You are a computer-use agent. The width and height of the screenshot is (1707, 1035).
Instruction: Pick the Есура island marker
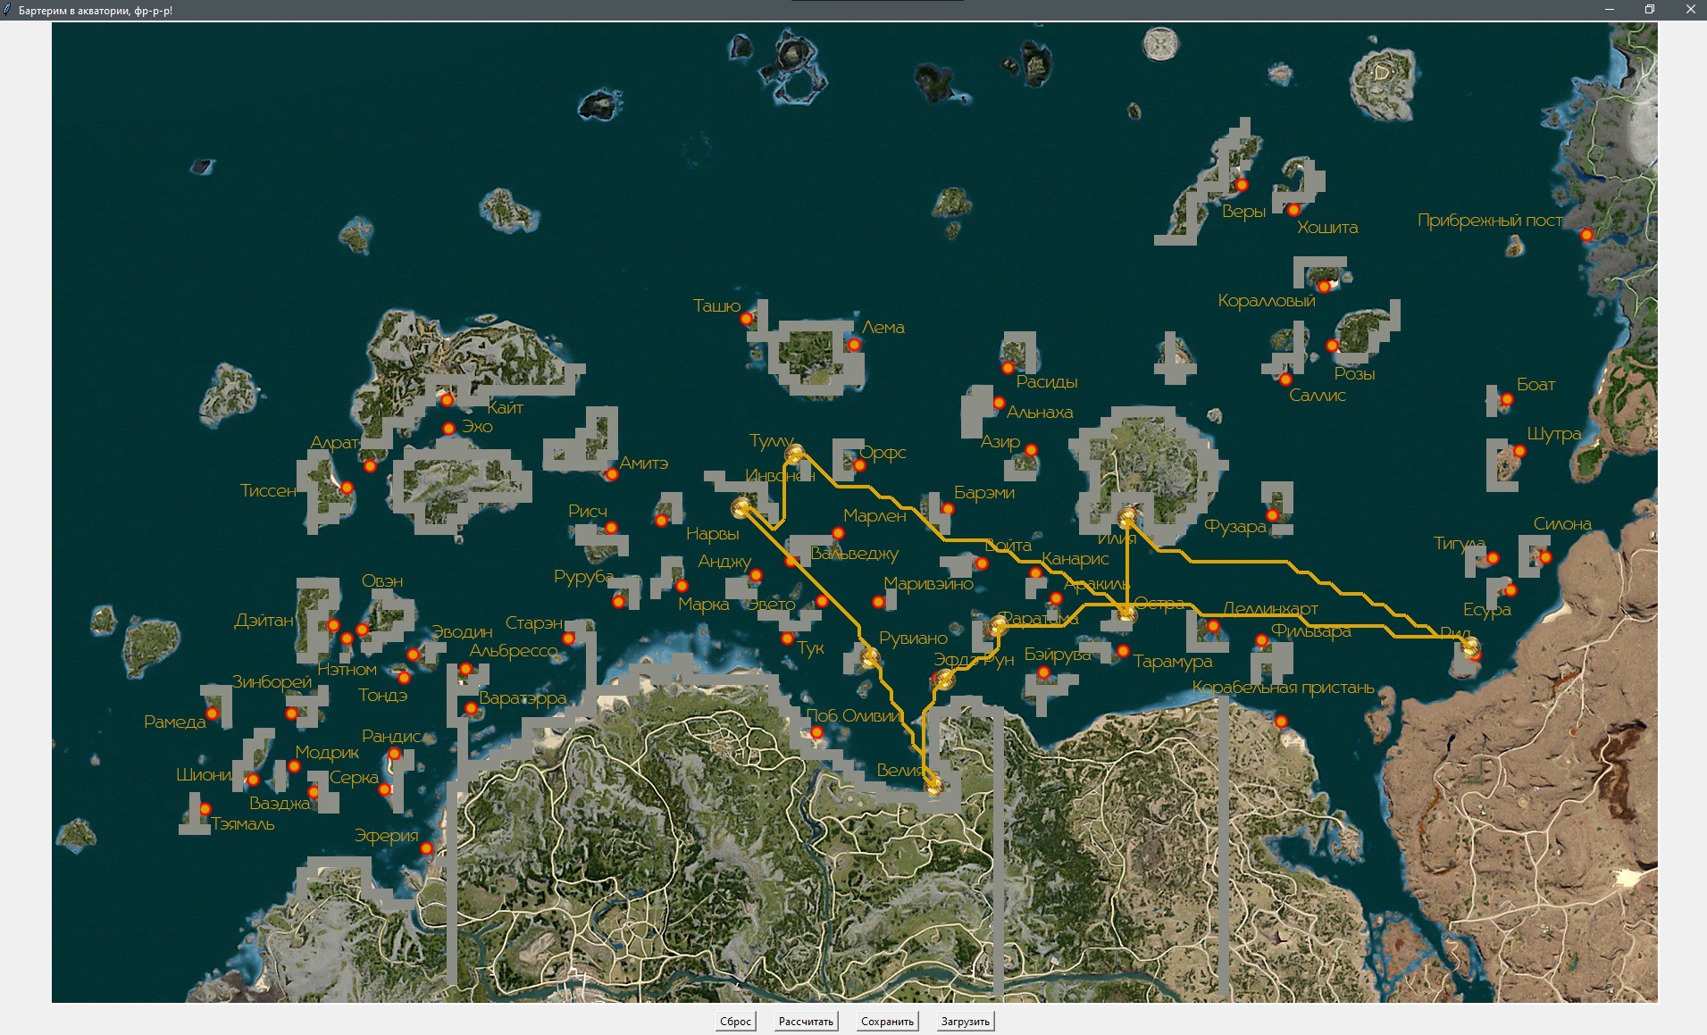[1510, 590]
